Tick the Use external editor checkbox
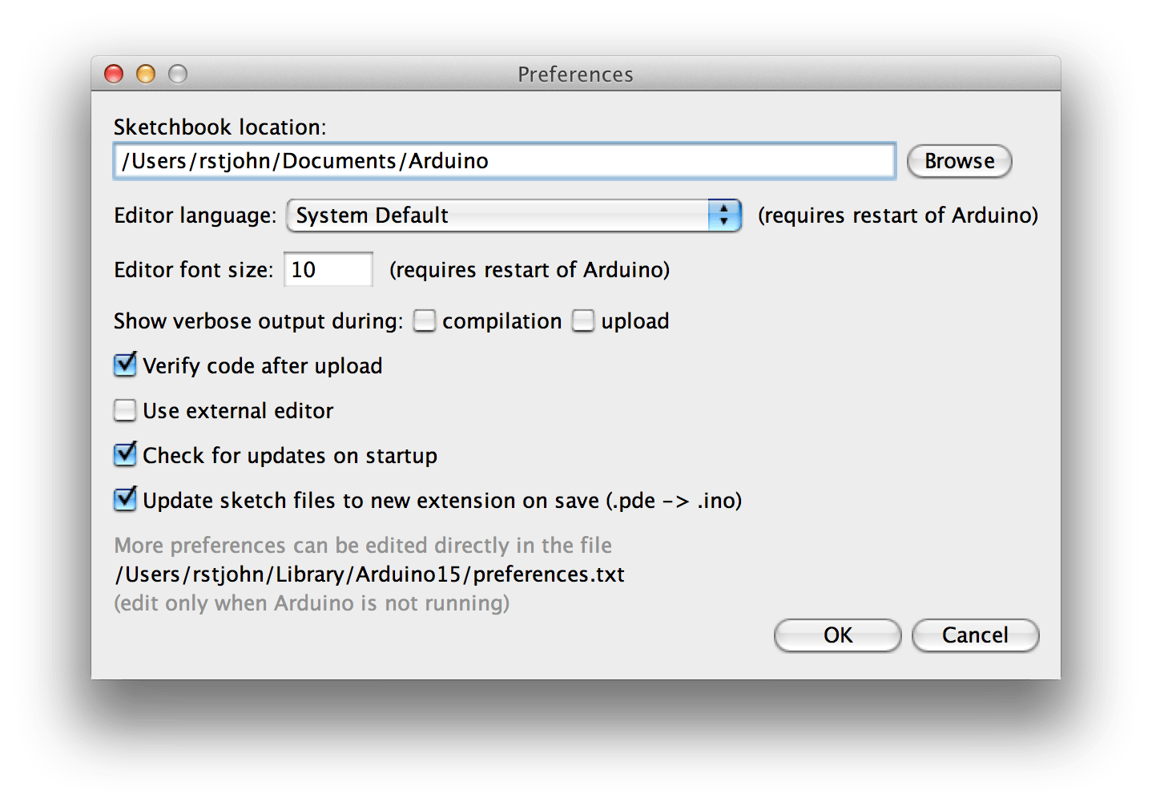 coord(125,411)
